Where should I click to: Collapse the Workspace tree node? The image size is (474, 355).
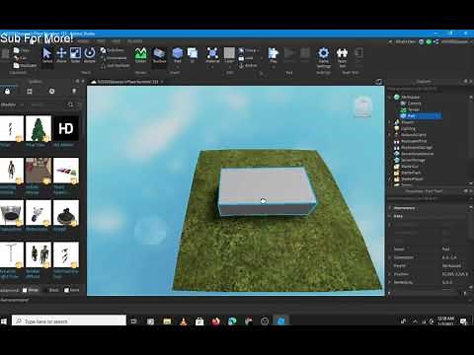(x=390, y=97)
